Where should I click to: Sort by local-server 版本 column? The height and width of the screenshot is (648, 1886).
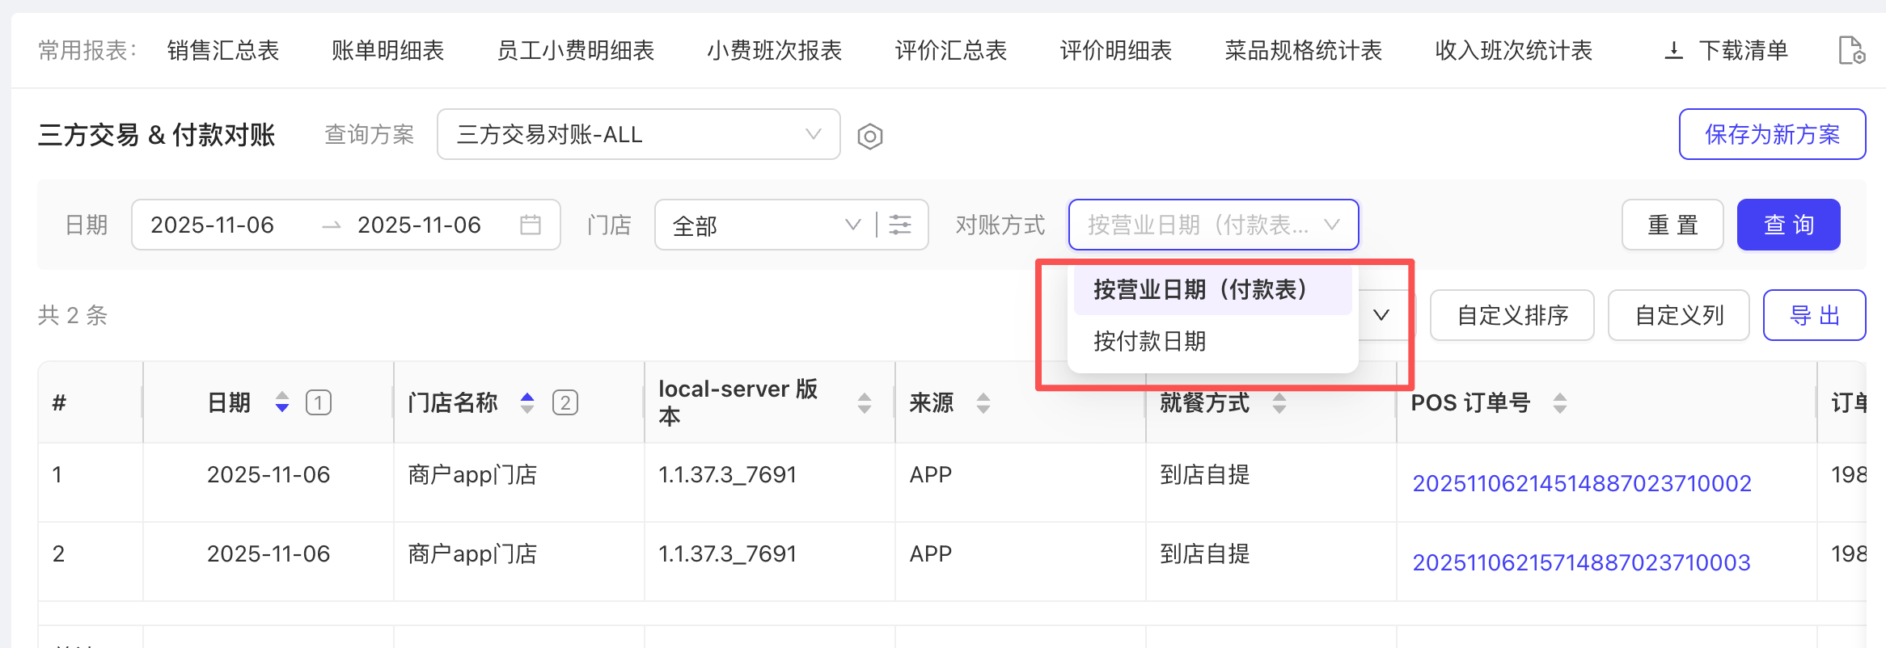point(865,402)
